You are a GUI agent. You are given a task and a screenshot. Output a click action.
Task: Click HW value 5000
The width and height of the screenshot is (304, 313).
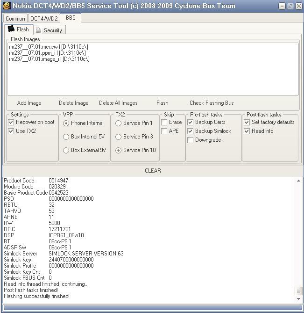[54, 223]
